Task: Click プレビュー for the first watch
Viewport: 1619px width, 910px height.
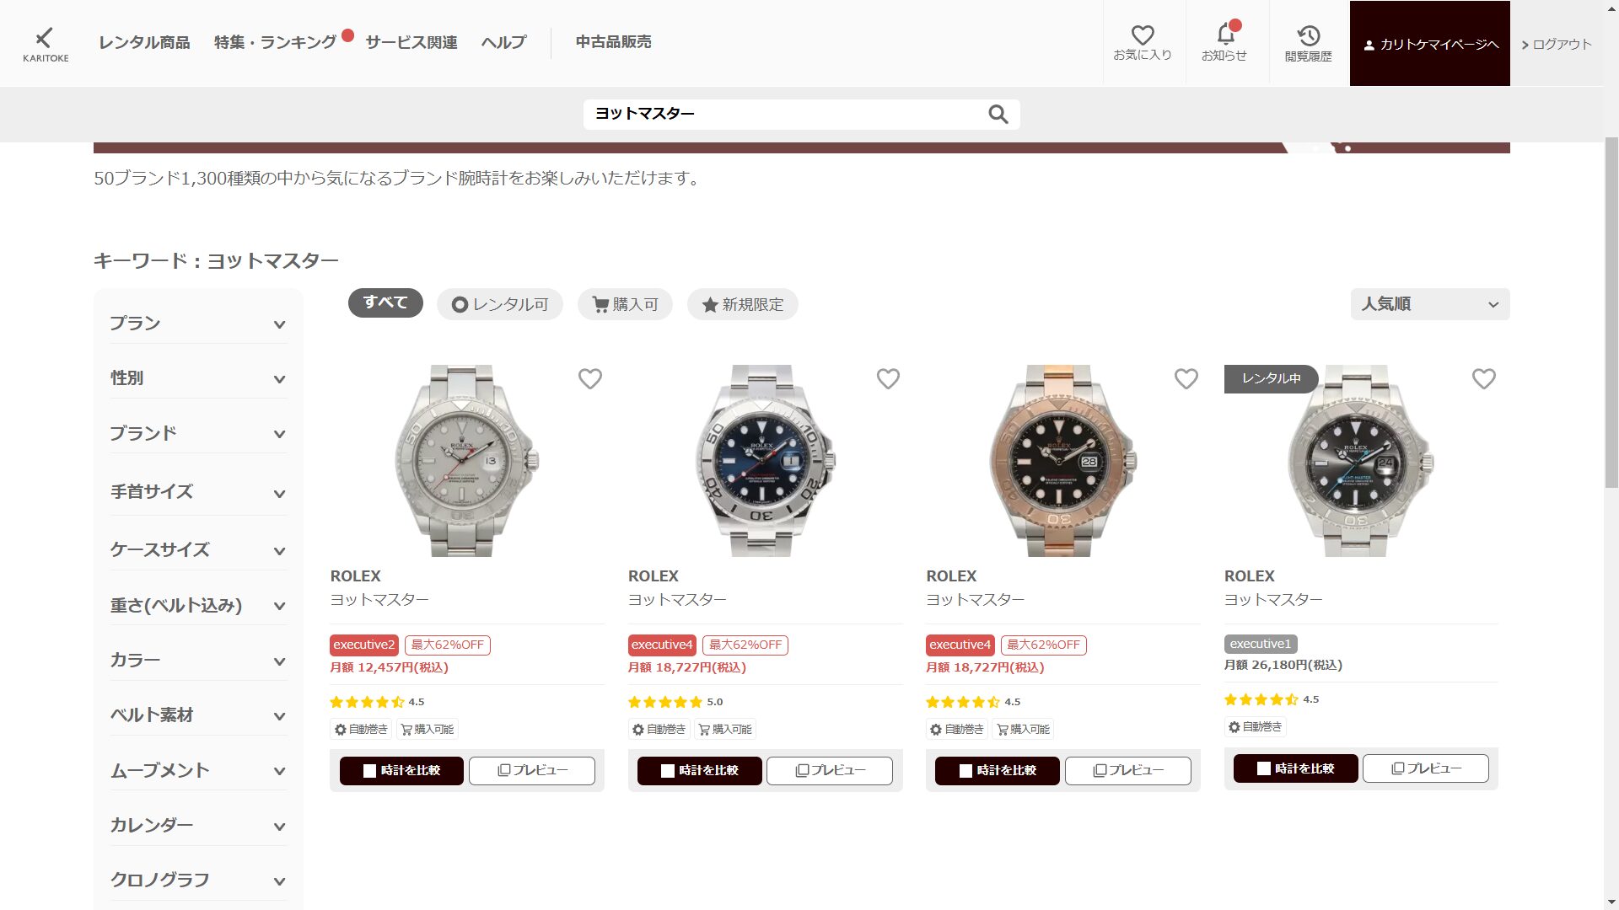Action: 532,770
